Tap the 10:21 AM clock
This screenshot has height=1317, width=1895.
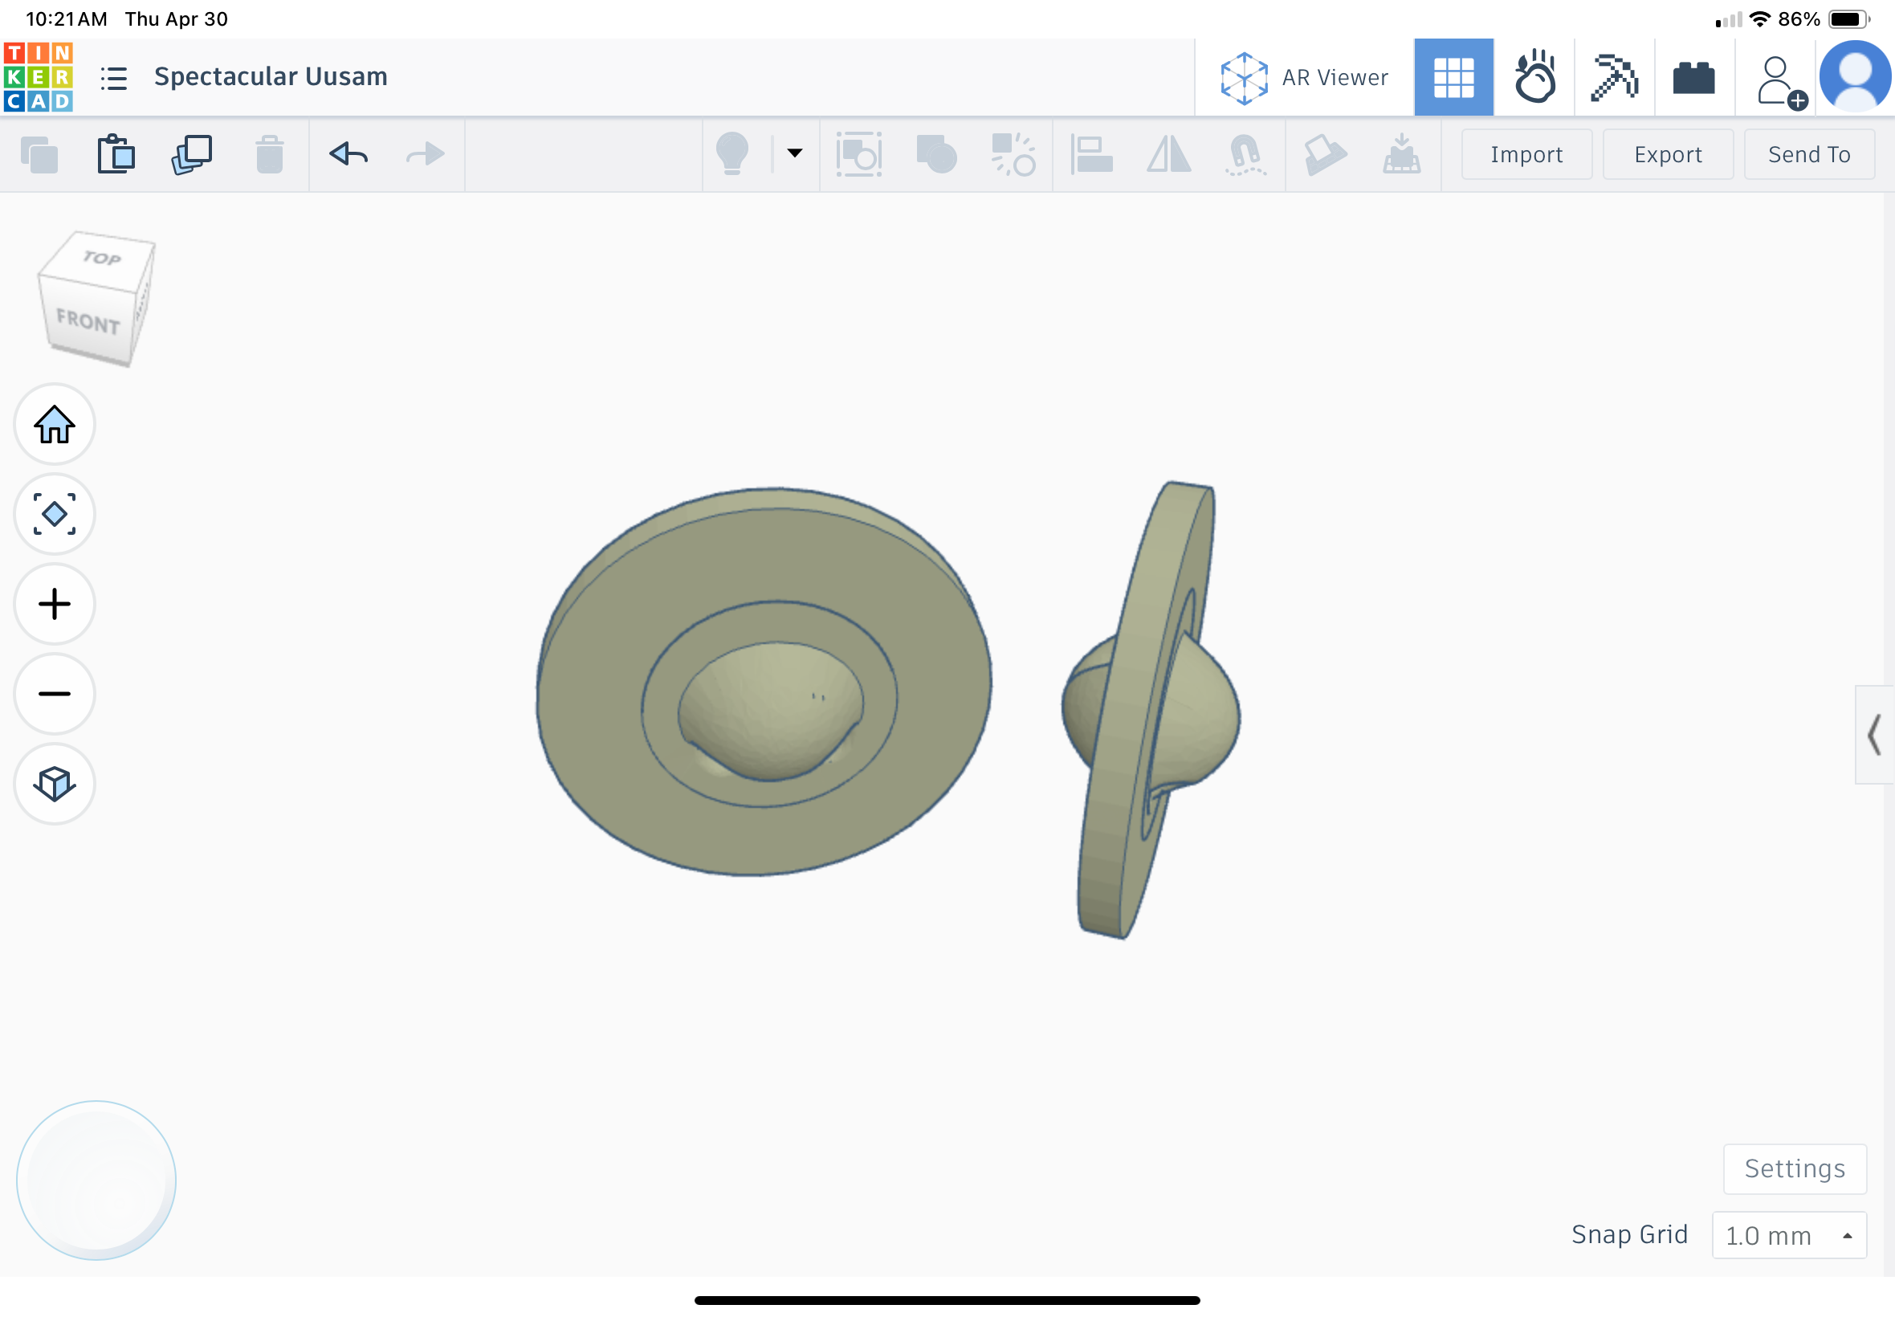pyautogui.click(x=66, y=19)
